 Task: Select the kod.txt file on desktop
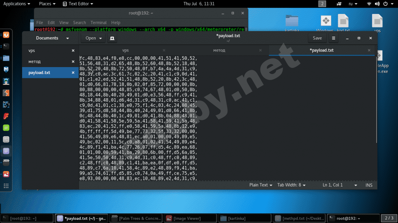click(343, 23)
